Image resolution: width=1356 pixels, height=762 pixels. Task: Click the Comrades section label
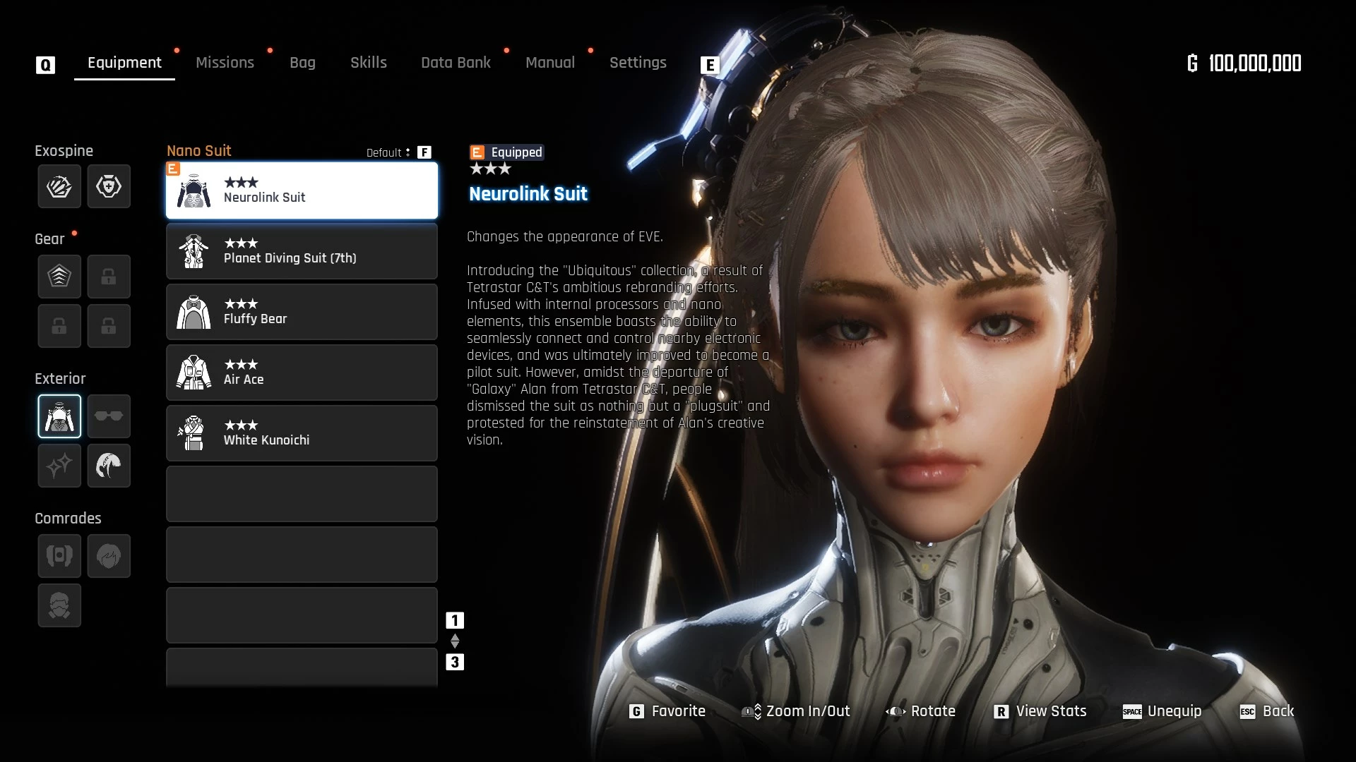pyautogui.click(x=68, y=519)
